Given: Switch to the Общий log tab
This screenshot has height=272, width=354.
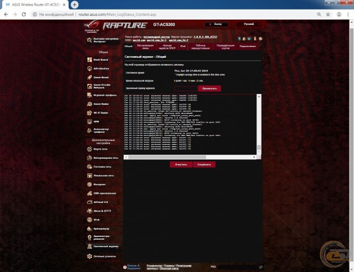Looking at the screenshot, I should (128, 46).
